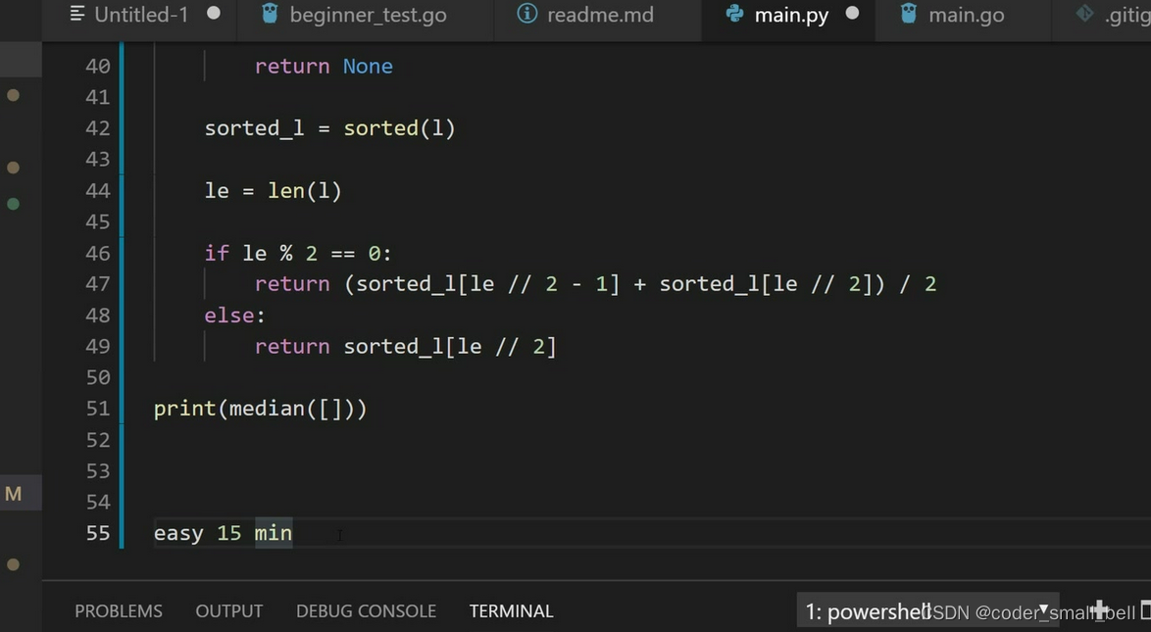Click the text file icon on Untitled-1 tab
1151x632 pixels.
[x=77, y=14]
